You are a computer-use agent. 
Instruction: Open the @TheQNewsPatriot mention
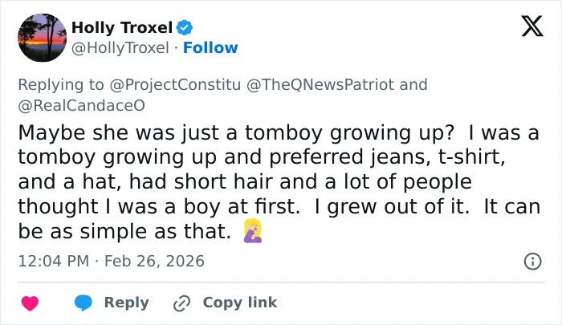point(320,85)
